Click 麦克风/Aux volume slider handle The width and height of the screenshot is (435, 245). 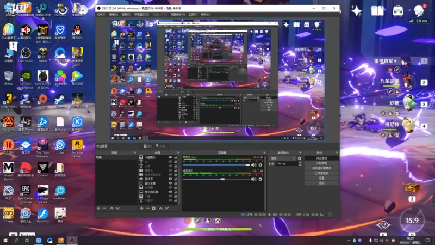[x=247, y=165]
